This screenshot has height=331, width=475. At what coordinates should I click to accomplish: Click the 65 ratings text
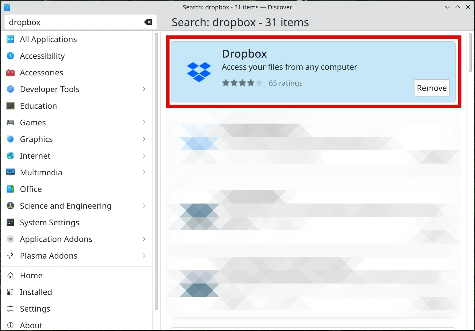click(286, 83)
